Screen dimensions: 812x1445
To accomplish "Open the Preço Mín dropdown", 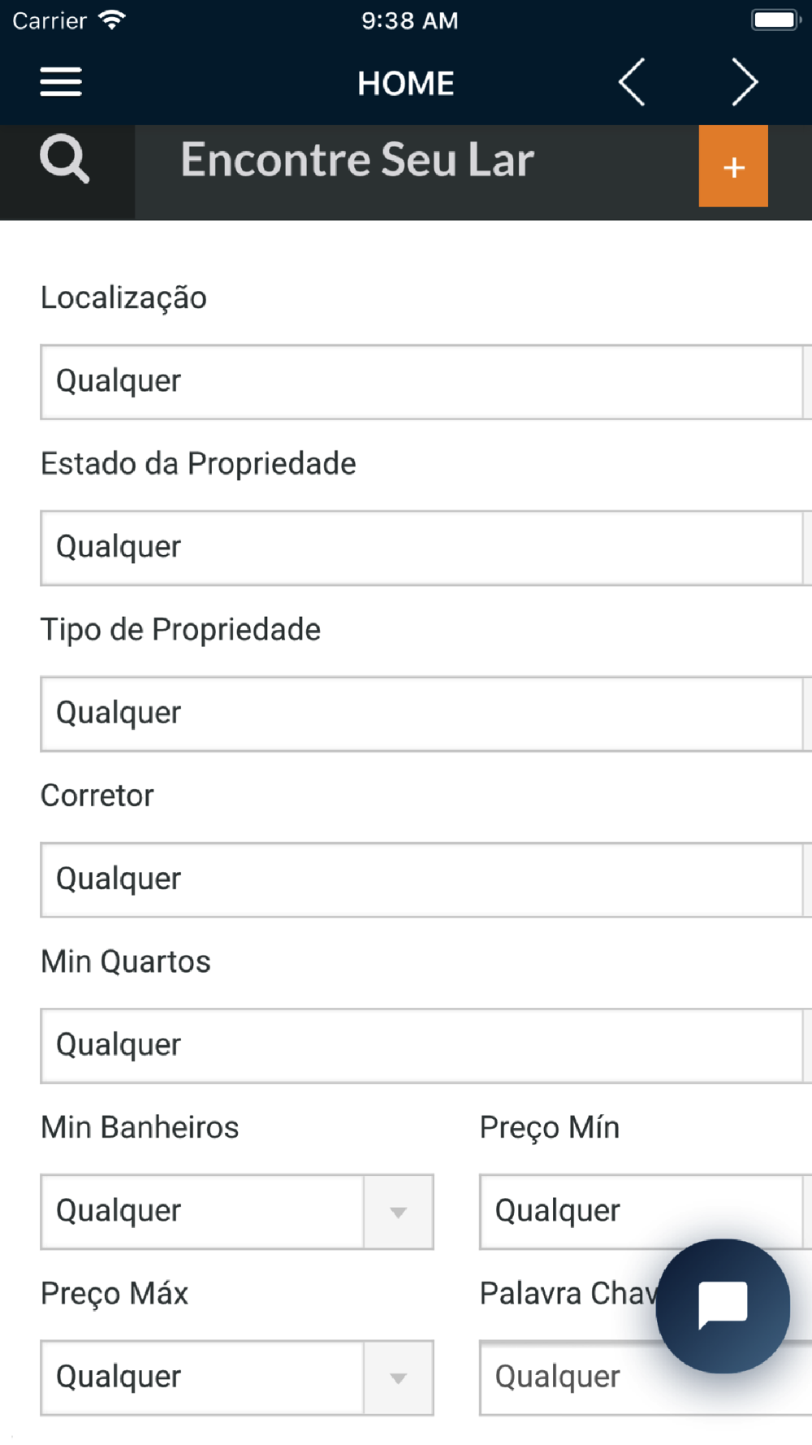I will 641,1211.
